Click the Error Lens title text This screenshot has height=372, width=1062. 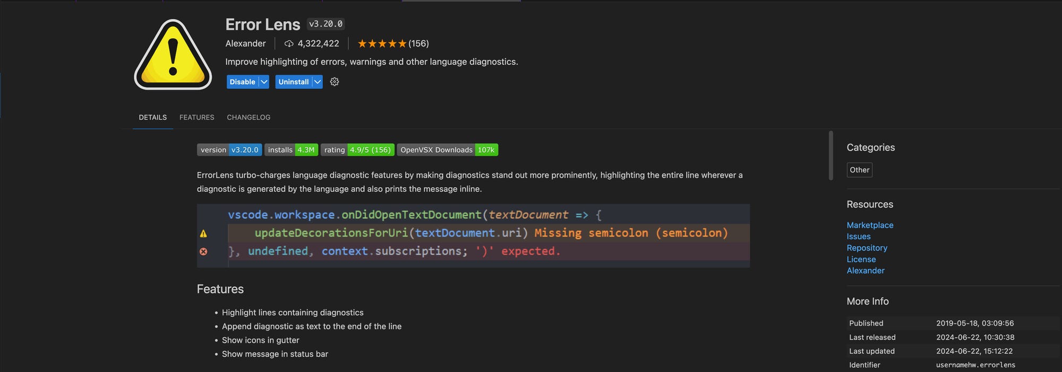(263, 24)
